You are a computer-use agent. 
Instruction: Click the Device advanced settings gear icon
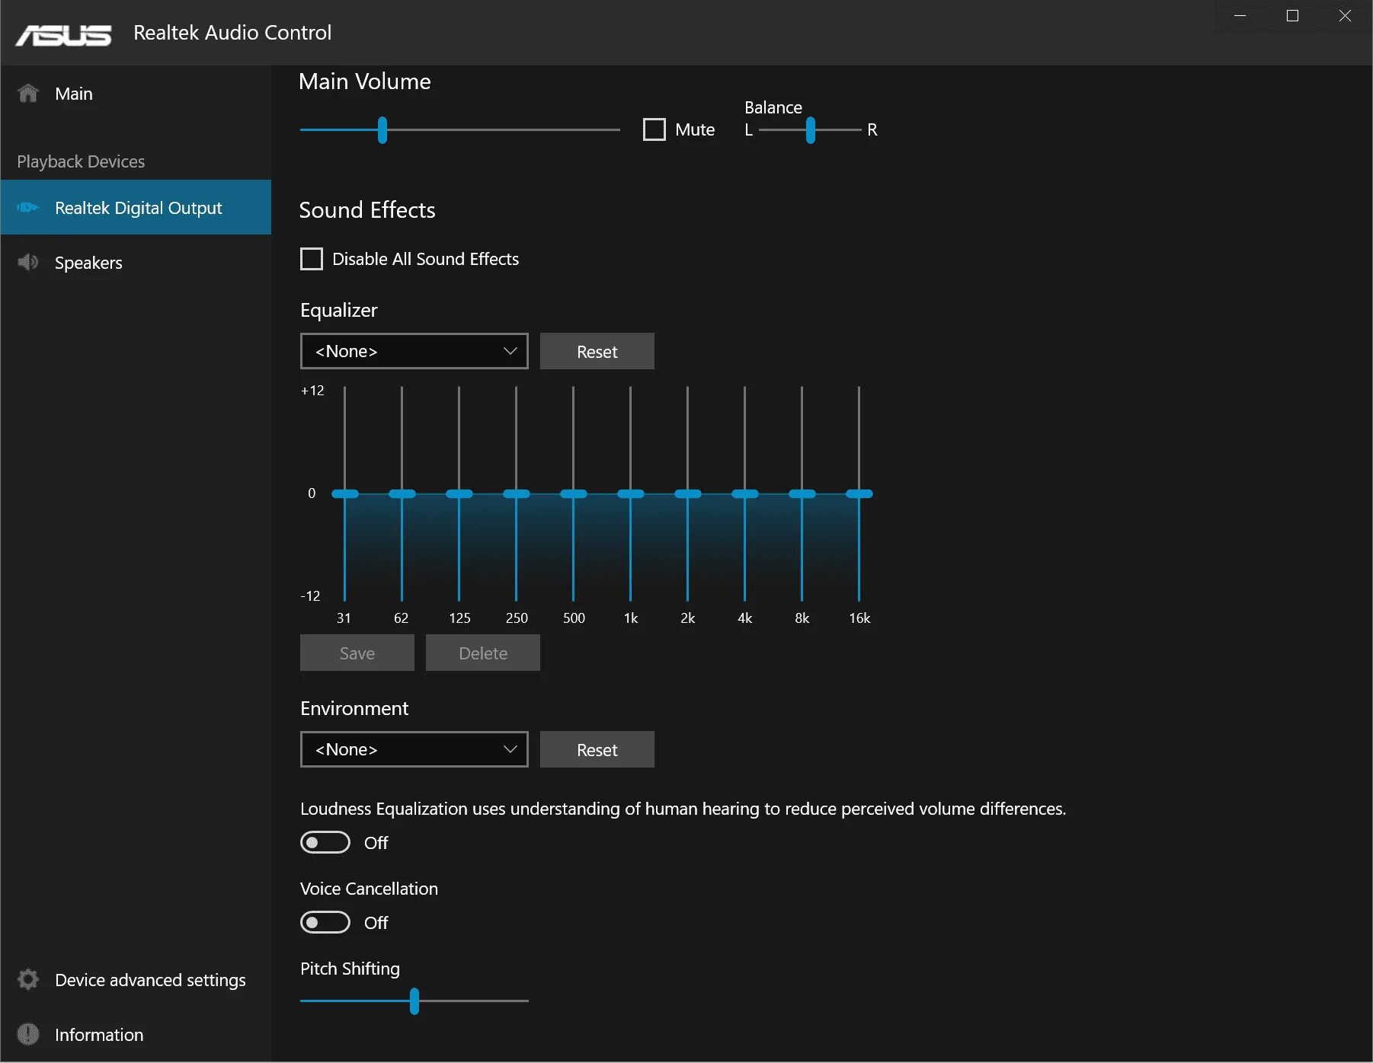pyautogui.click(x=28, y=979)
